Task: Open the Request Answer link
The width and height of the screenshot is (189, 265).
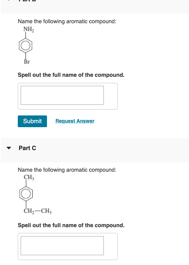Action: [75, 121]
